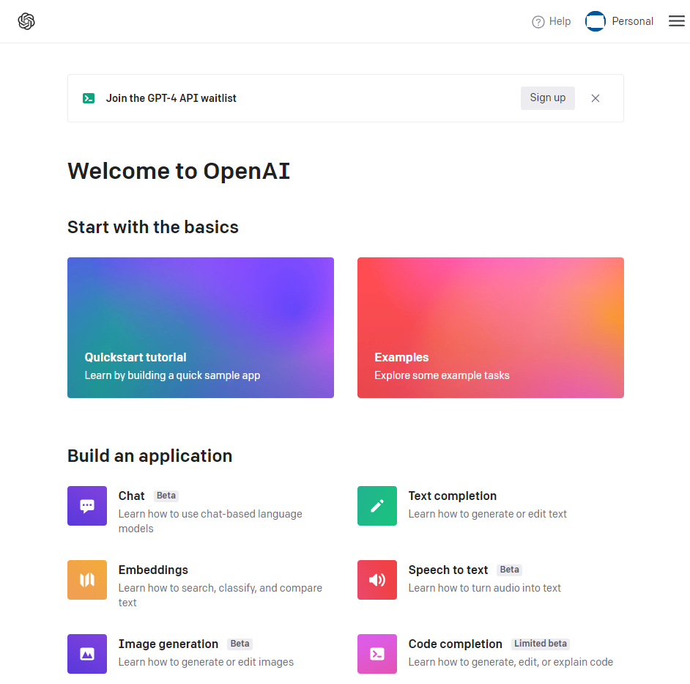Open the Chat guide link
Viewport: 690px width, 684px height.
[x=131, y=496]
